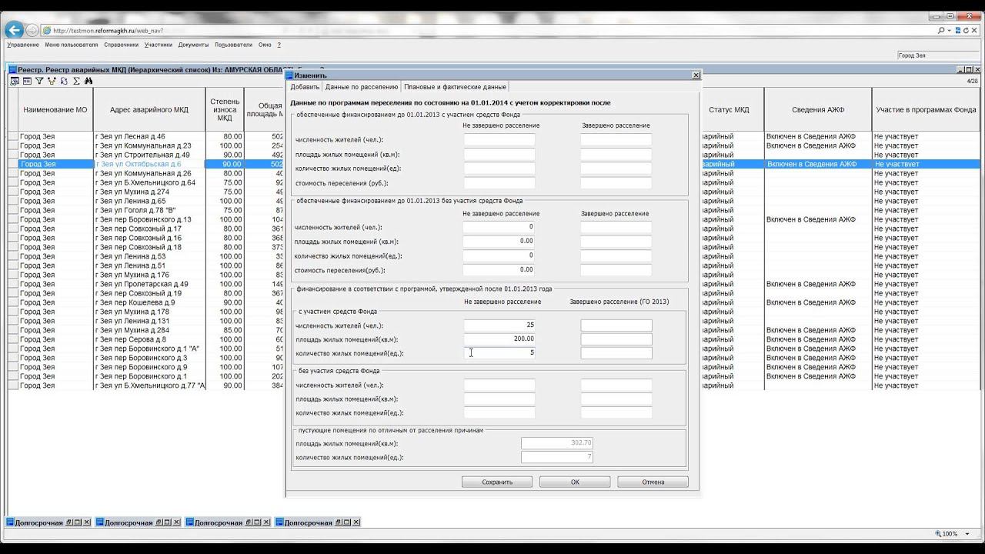Sort by Сведения АЖФ column header
Viewport: 985px width, 554px height.
point(818,110)
